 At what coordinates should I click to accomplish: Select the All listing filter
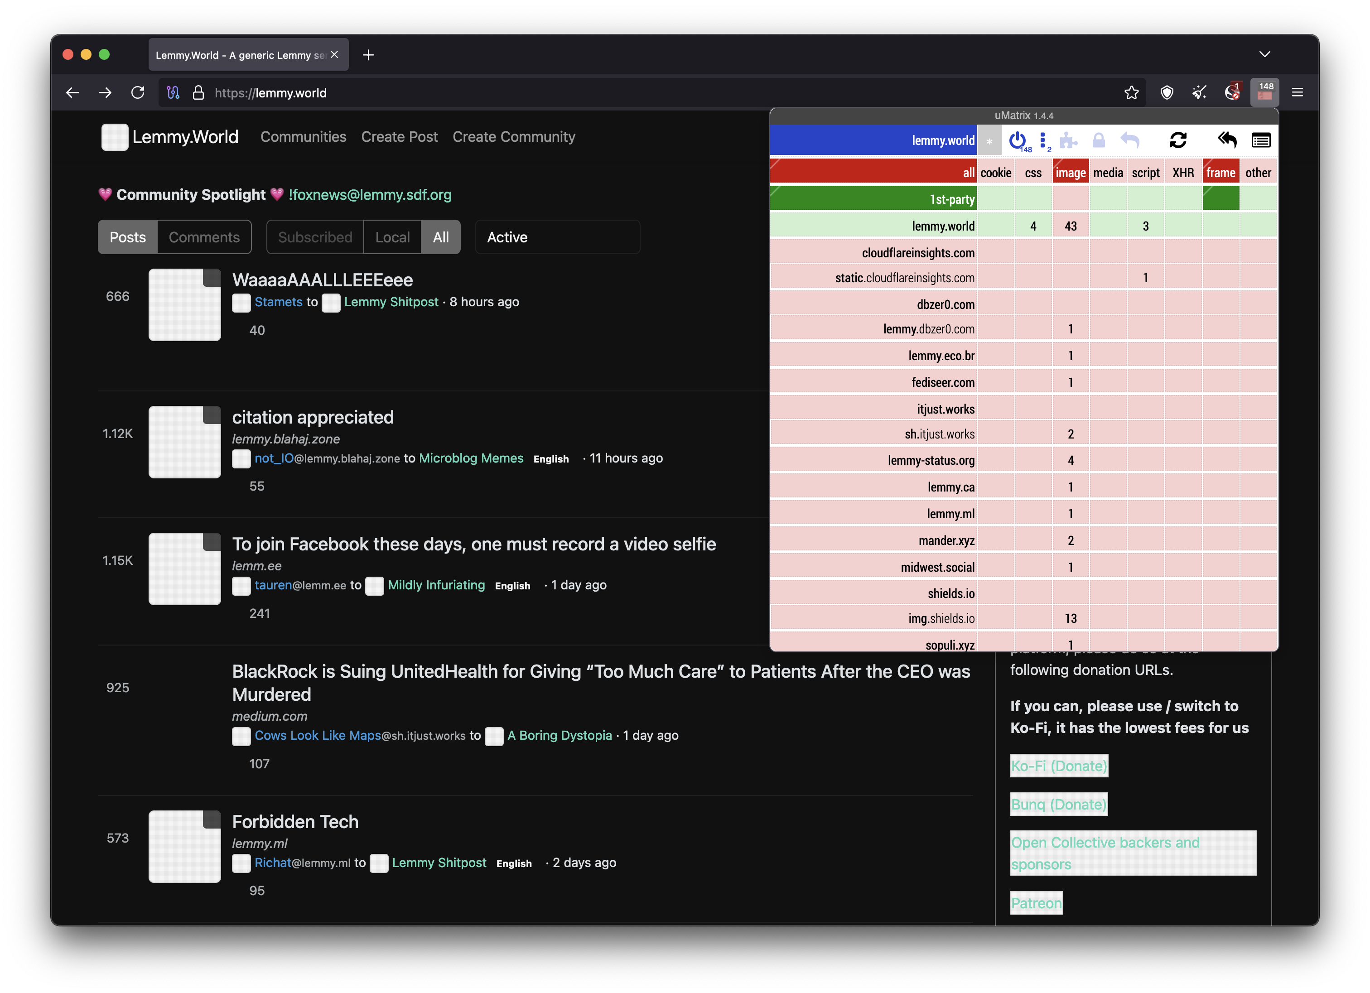[441, 237]
